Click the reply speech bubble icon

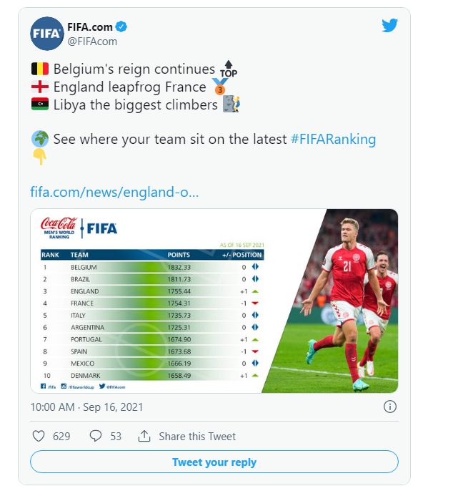95,436
